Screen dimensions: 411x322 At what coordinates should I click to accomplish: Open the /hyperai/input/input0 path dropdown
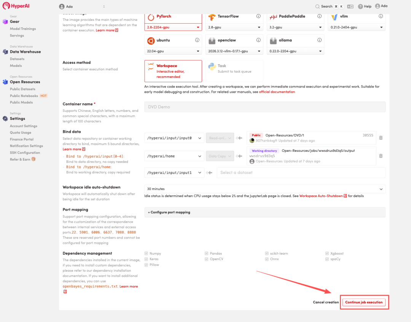tap(174, 138)
